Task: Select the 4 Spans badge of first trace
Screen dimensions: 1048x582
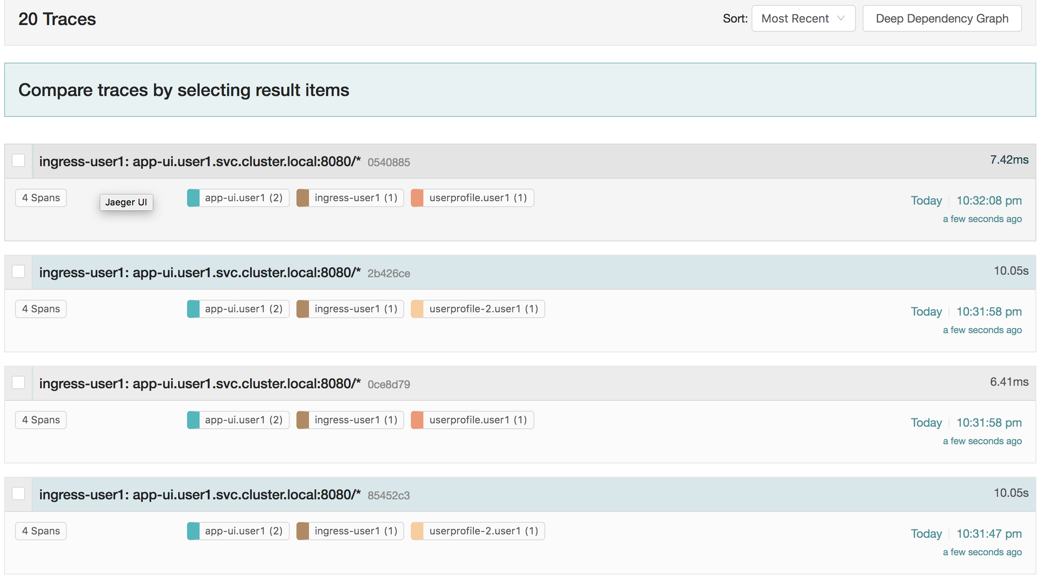Action: (41, 198)
